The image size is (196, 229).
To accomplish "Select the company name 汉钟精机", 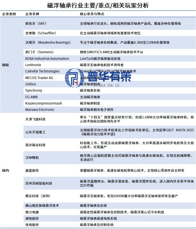I will pos(32,158).
